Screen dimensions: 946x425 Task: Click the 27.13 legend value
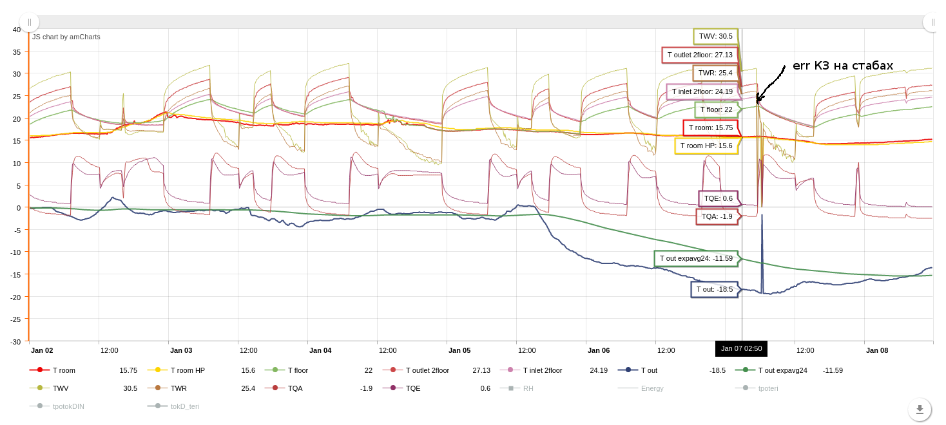tap(481, 370)
